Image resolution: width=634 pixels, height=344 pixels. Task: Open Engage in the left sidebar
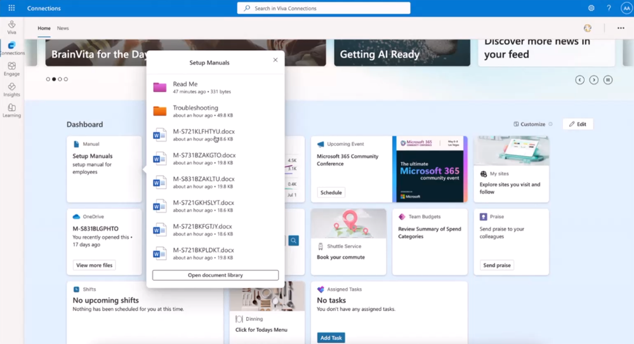point(11,69)
